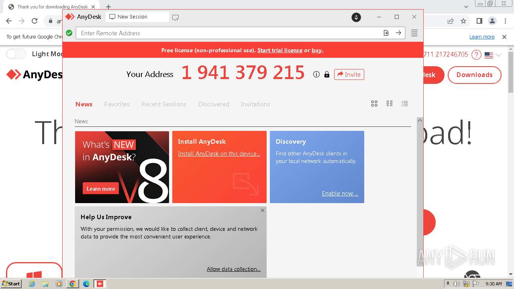Click Enable now on Discovery card
Image resolution: width=514 pixels, height=289 pixels.
point(340,193)
